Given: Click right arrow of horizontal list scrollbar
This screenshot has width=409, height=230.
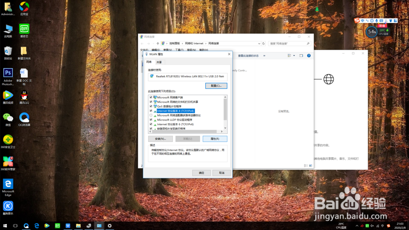Looking at the screenshot, I should (222, 132).
